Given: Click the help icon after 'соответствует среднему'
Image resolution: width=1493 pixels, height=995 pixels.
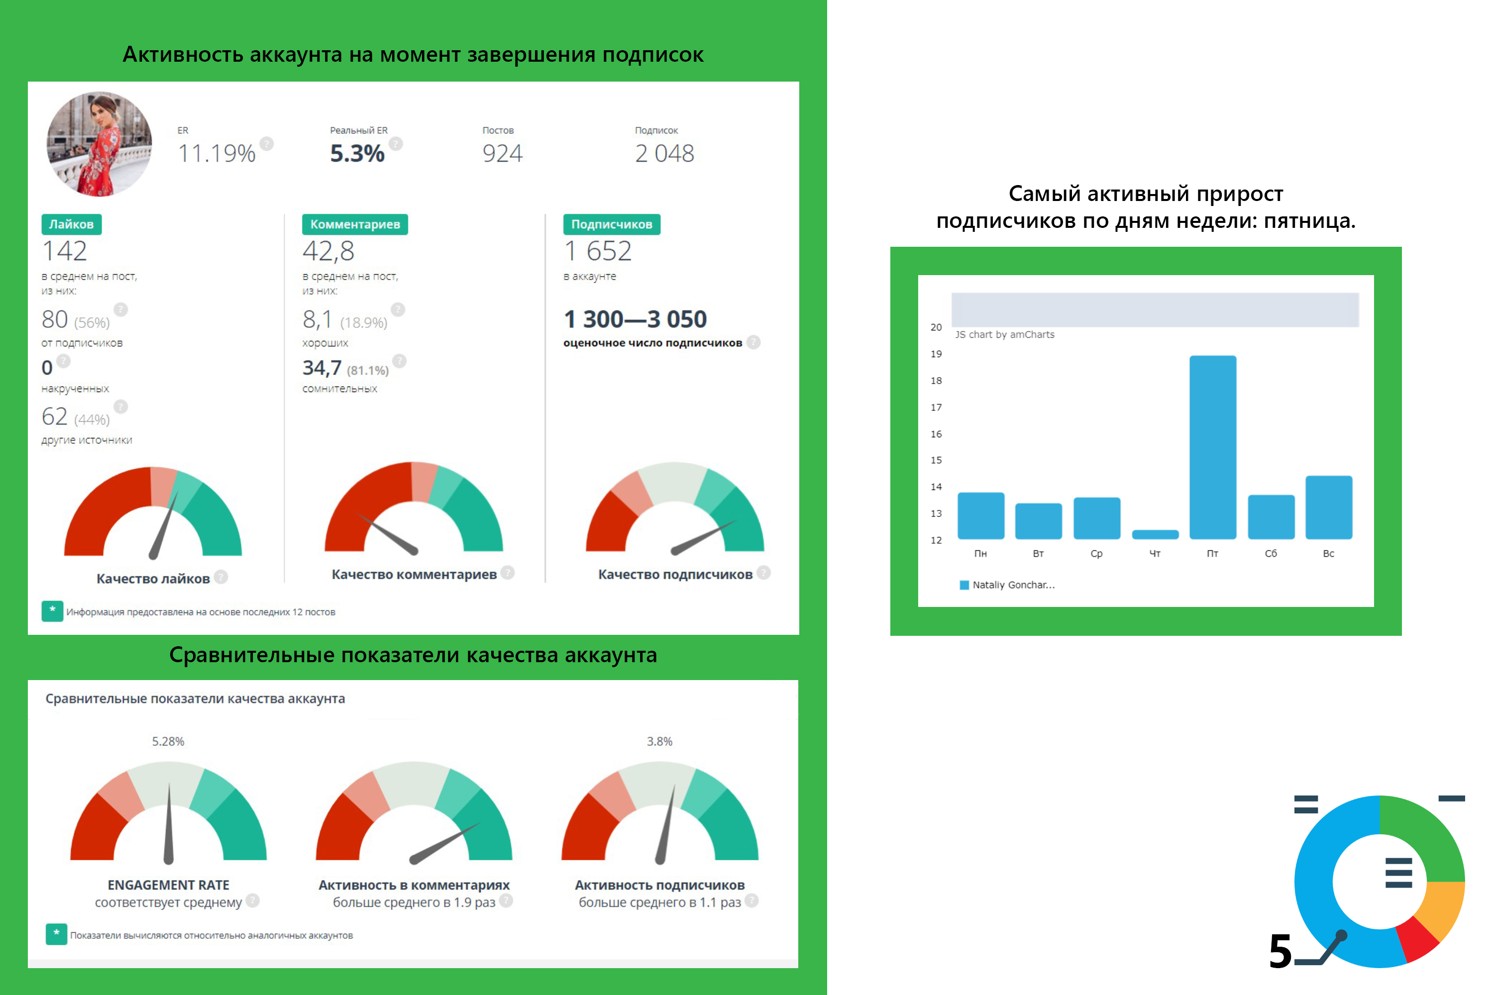Looking at the screenshot, I should pos(253,900).
